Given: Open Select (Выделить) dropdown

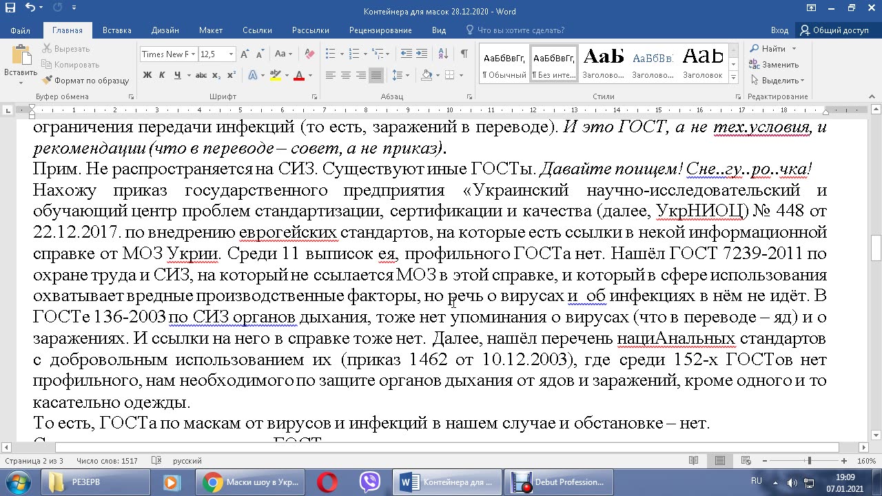Looking at the screenshot, I should [777, 81].
